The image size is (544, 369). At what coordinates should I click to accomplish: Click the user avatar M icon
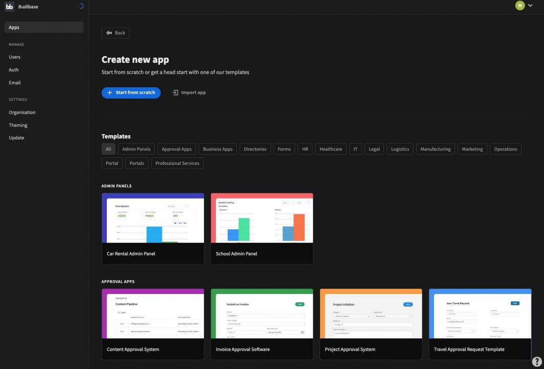pyautogui.click(x=520, y=6)
